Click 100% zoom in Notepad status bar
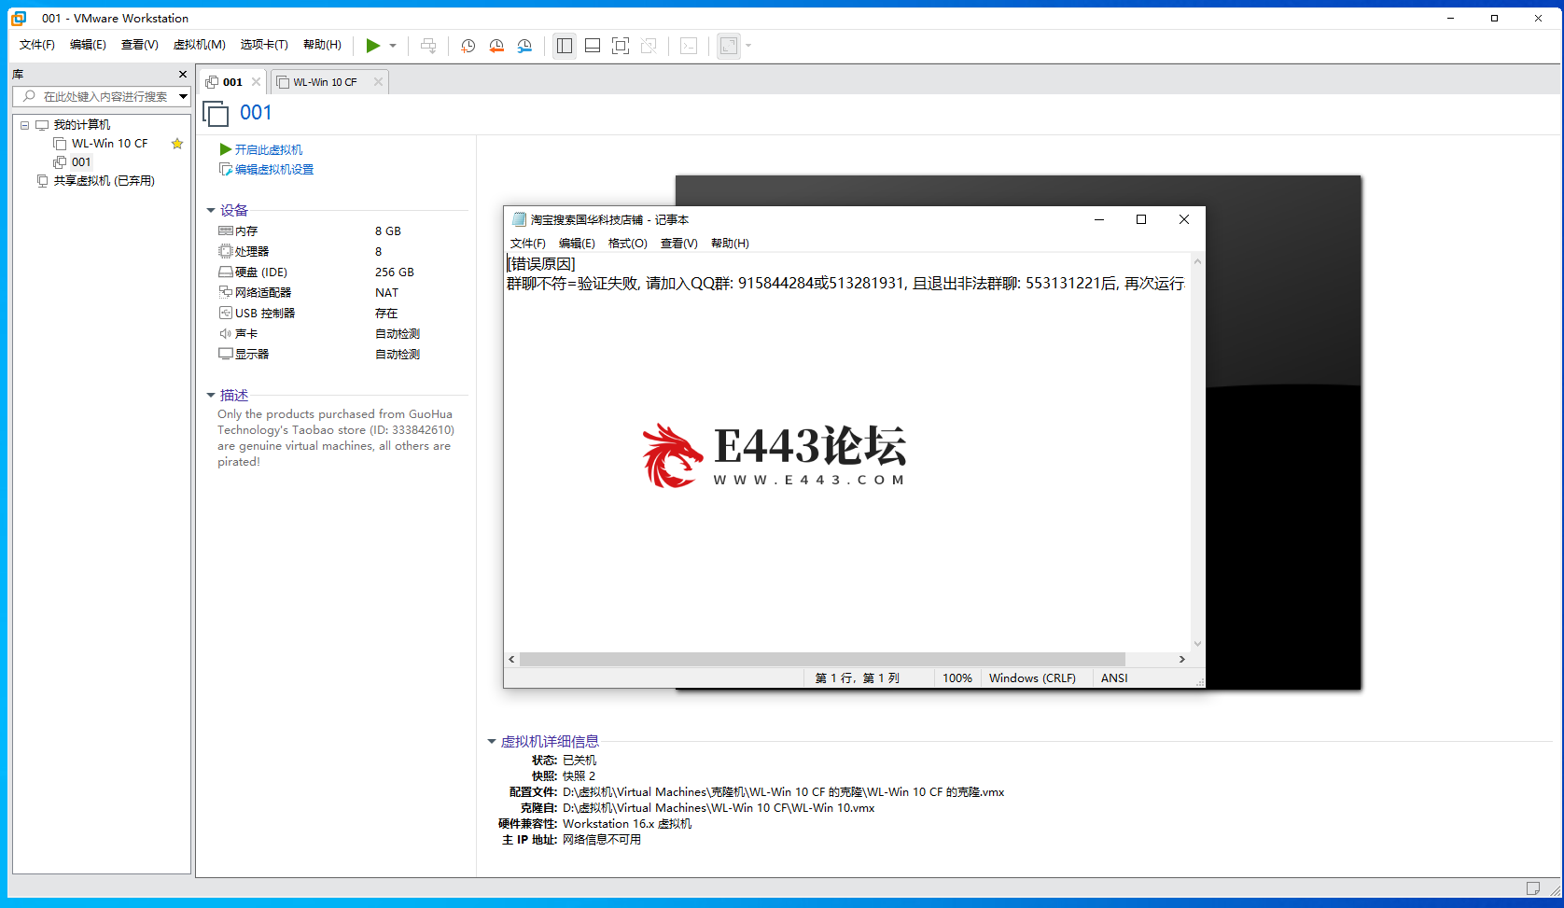The image size is (1564, 908). [x=957, y=678]
